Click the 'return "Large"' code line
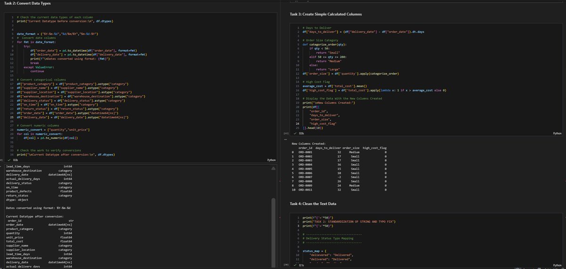The image size is (566, 269). tap(327, 70)
